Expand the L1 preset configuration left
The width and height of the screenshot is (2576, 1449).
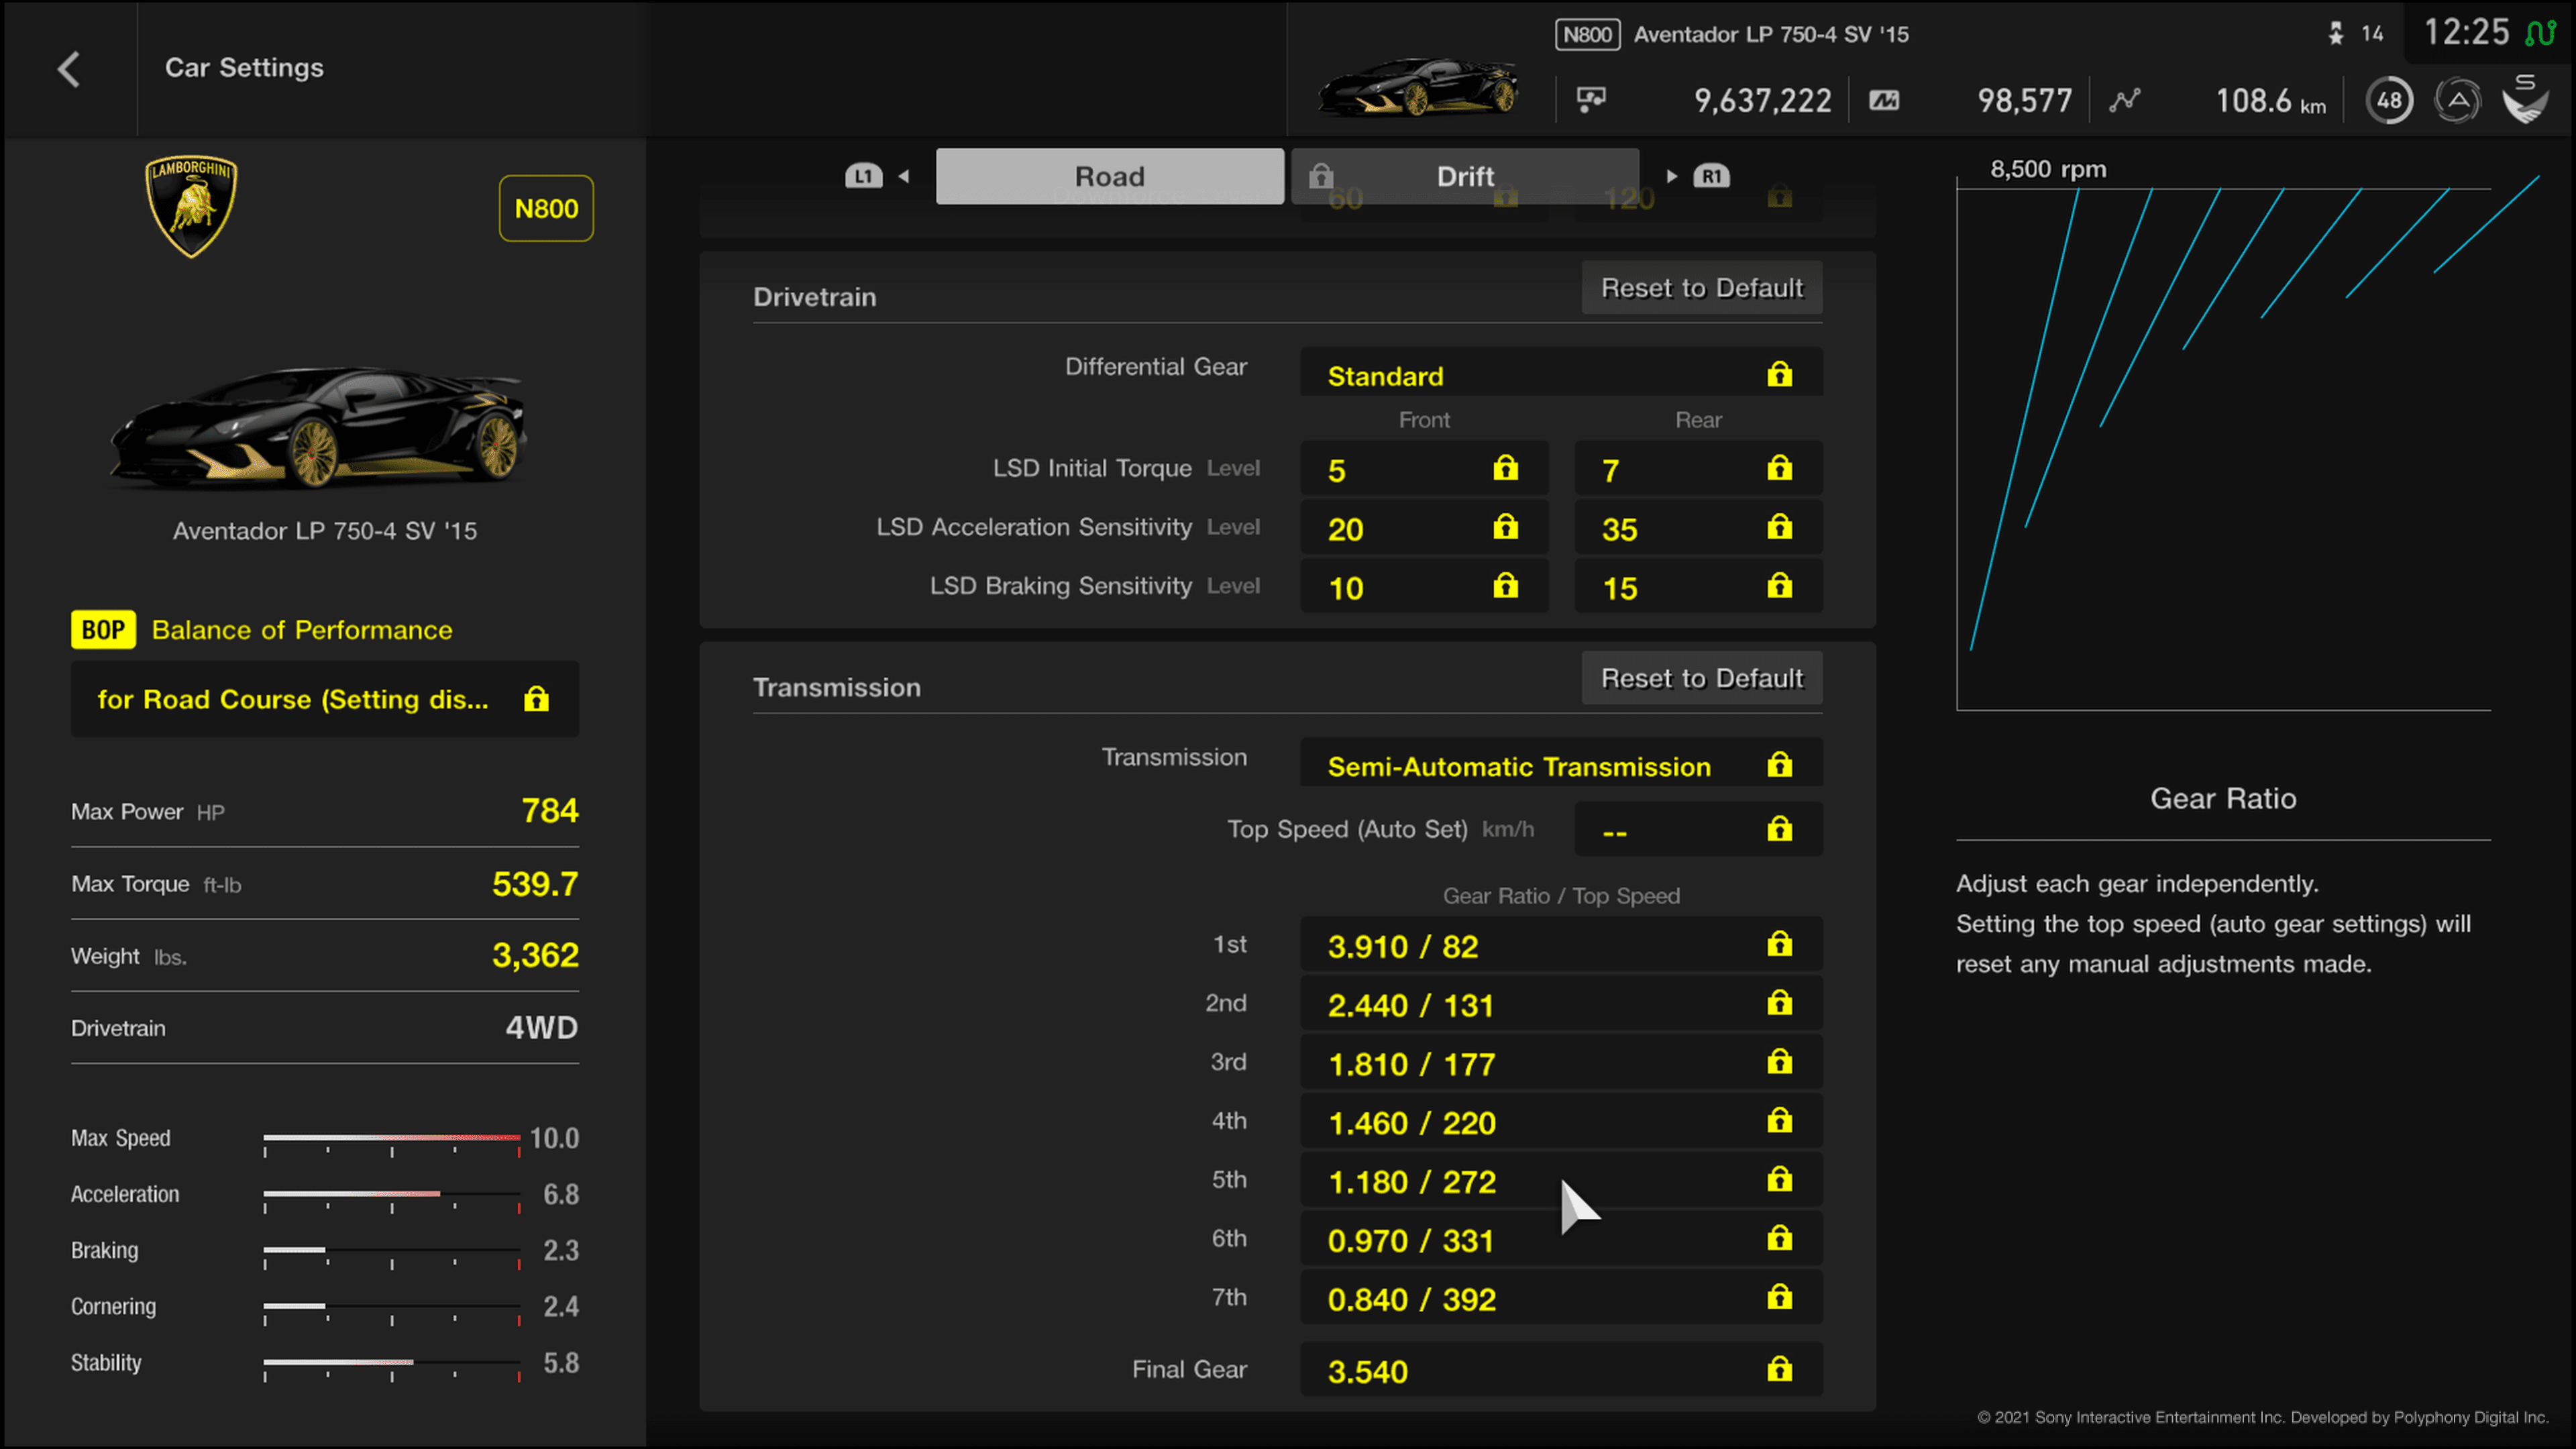[x=904, y=175]
